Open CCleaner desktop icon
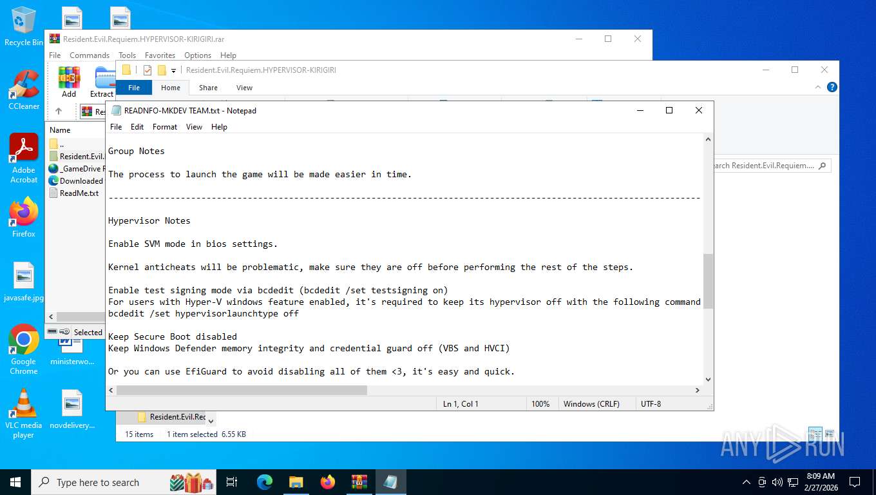The height and width of the screenshot is (495, 876). [x=24, y=90]
